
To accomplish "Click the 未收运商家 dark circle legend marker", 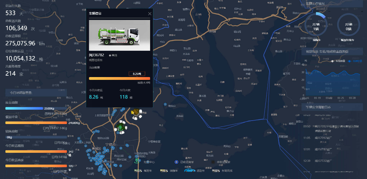I will click(x=213, y=162).
